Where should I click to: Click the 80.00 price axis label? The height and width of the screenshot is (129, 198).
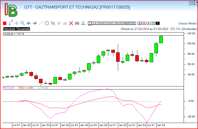191,54
